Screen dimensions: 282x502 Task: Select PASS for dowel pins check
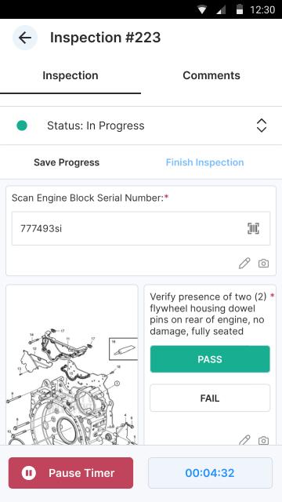click(210, 359)
